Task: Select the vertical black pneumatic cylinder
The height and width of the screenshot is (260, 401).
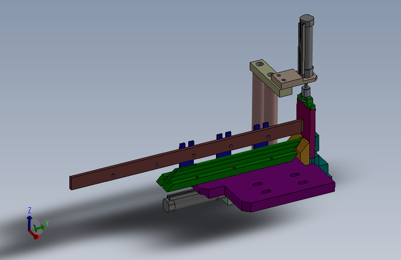Action: 306,46
